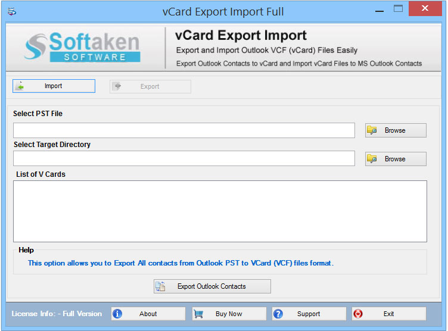Image resolution: width=448 pixels, height=331 pixels.
Task: Switch to the Export tab button
Action: pos(150,86)
